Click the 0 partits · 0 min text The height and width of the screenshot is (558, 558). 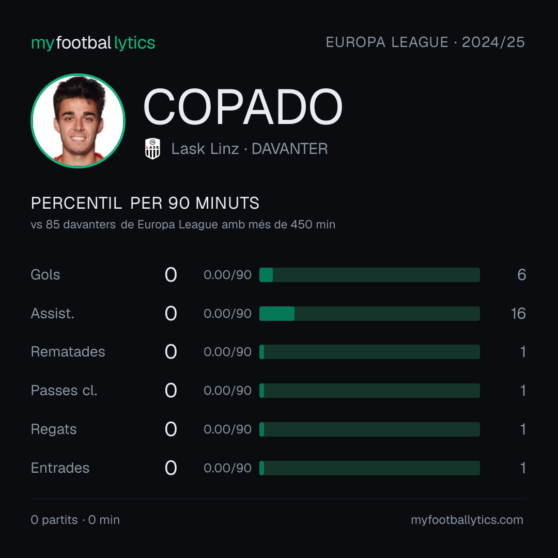pos(75,520)
